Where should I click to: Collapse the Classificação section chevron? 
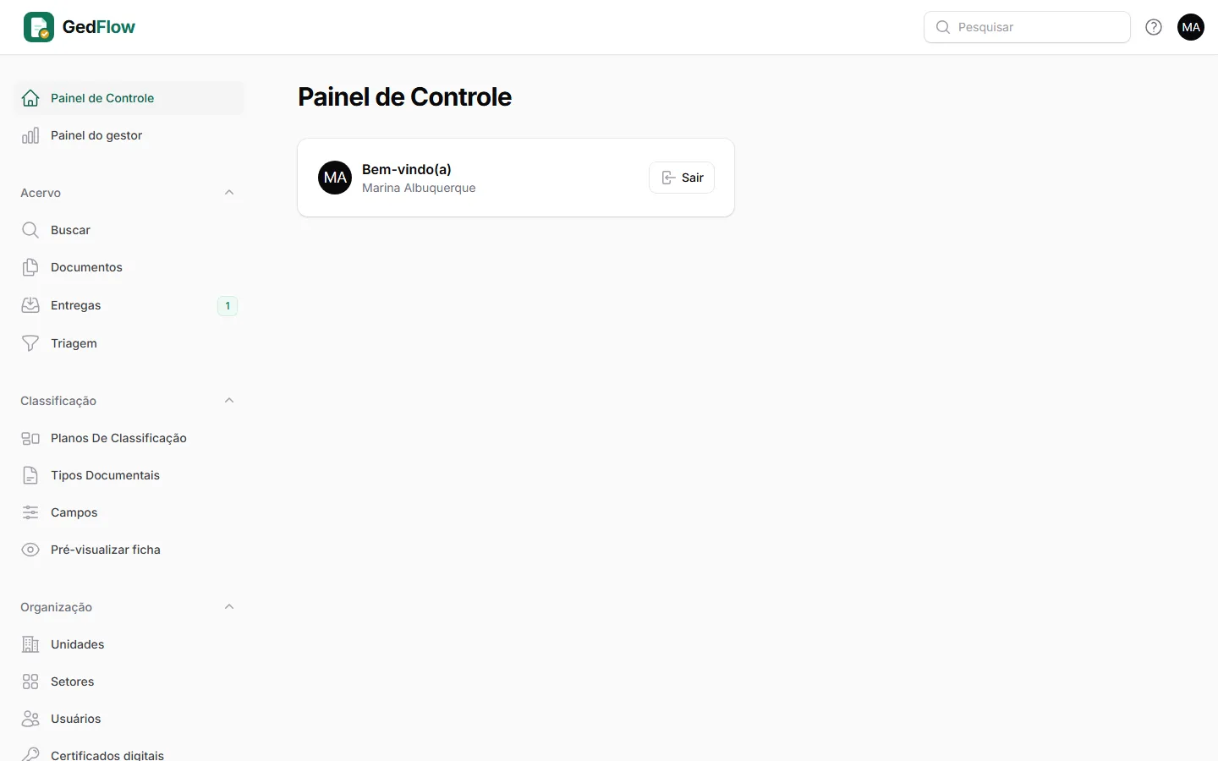tap(229, 401)
